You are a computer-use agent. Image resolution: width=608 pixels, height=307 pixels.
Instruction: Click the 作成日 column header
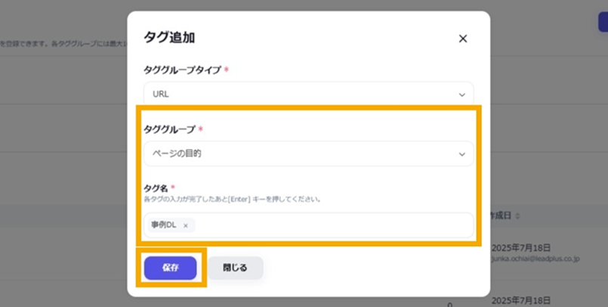pos(502,216)
